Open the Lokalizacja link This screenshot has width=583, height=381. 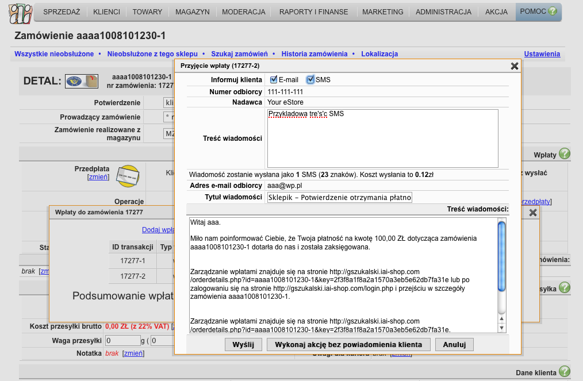tap(379, 54)
